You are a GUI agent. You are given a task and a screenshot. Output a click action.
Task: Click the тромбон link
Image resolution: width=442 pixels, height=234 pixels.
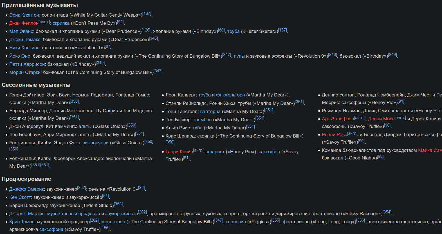click(202, 120)
